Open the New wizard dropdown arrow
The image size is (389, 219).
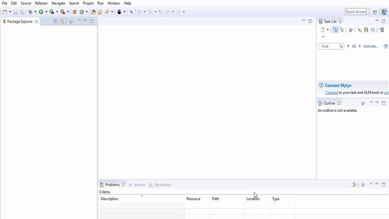(10, 12)
